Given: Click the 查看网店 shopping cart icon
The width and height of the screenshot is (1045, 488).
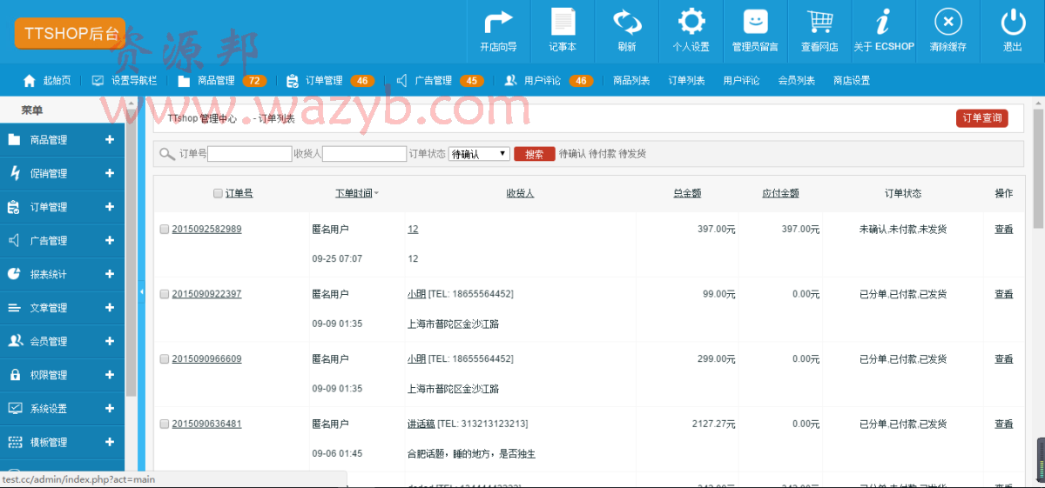Looking at the screenshot, I should point(819,22).
